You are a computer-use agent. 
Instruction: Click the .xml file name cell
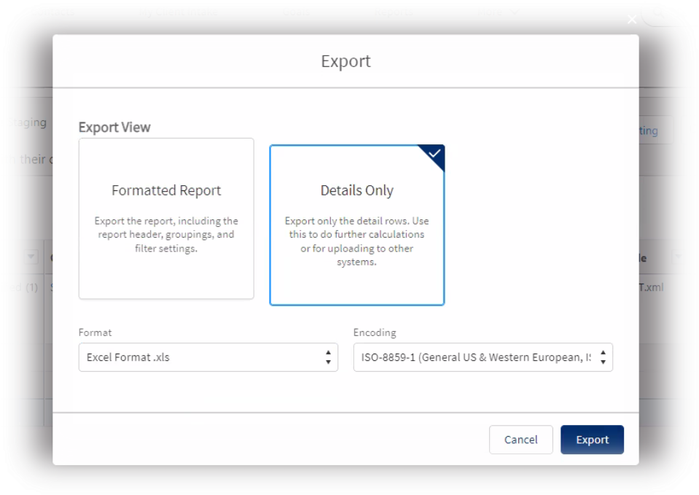click(x=651, y=287)
